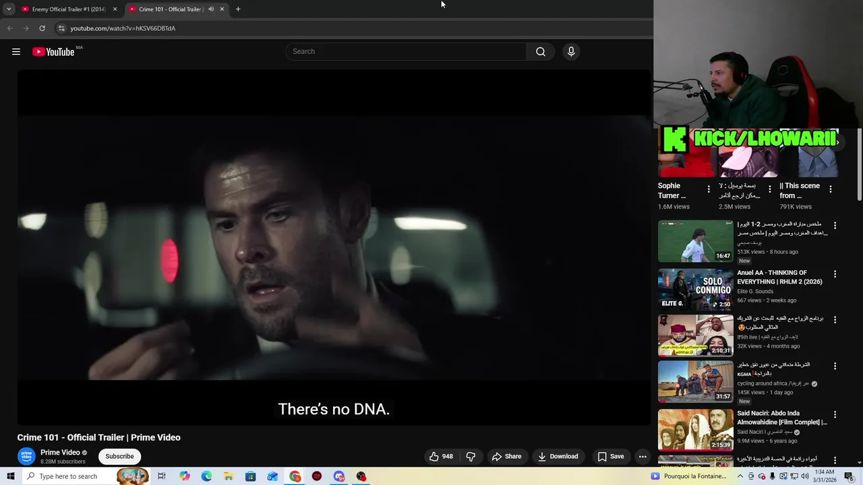Open Microsoft Store from the taskbar
The height and width of the screenshot is (485, 863).
pyautogui.click(x=251, y=476)
